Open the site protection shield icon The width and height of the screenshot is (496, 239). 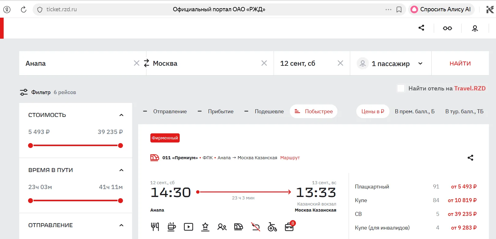(x=40, y=10)
